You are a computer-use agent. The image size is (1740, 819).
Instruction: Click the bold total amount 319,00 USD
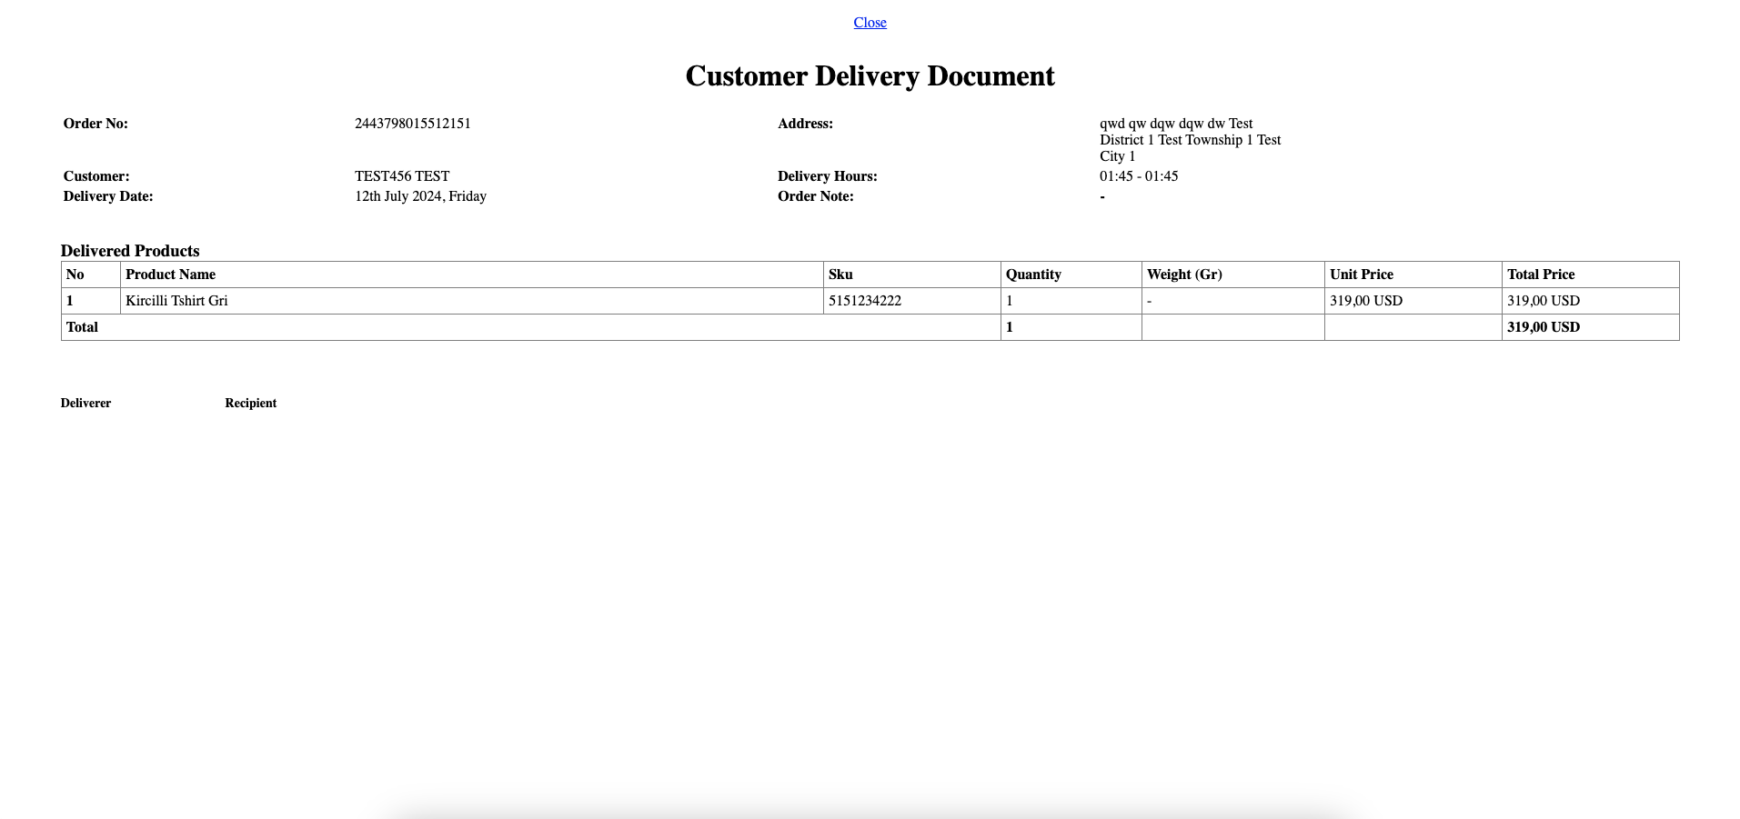[x=1543, y=327]
